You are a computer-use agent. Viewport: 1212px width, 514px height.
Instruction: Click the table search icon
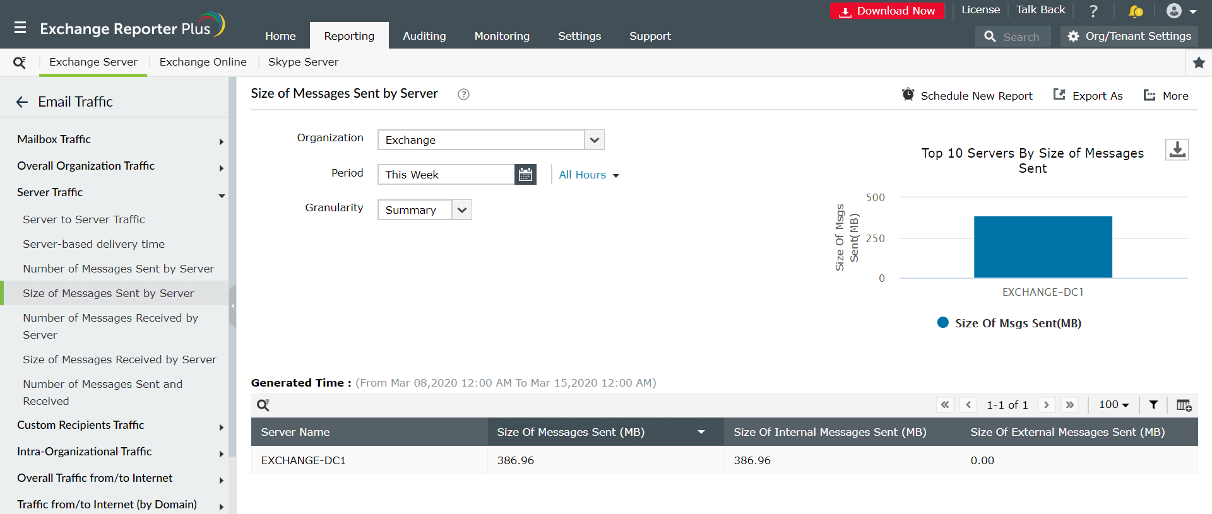pos(263,405)
